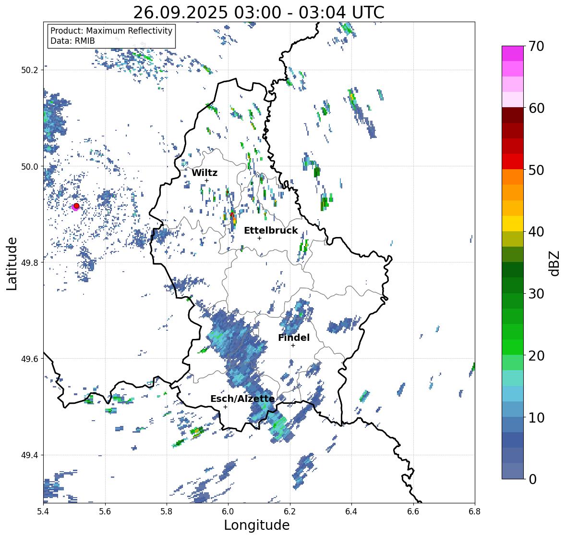Click the colorbar tick label 70
Viewport: 566px width, 537px height.
click(536, 46)
